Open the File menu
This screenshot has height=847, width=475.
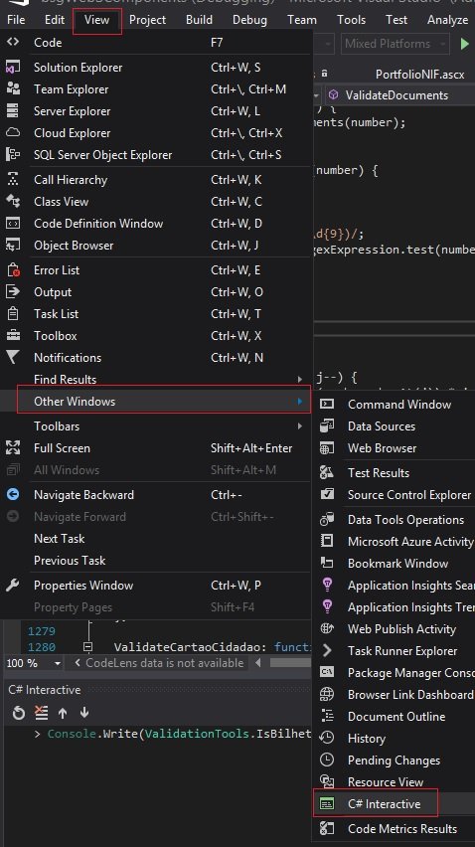coord(16,20)
